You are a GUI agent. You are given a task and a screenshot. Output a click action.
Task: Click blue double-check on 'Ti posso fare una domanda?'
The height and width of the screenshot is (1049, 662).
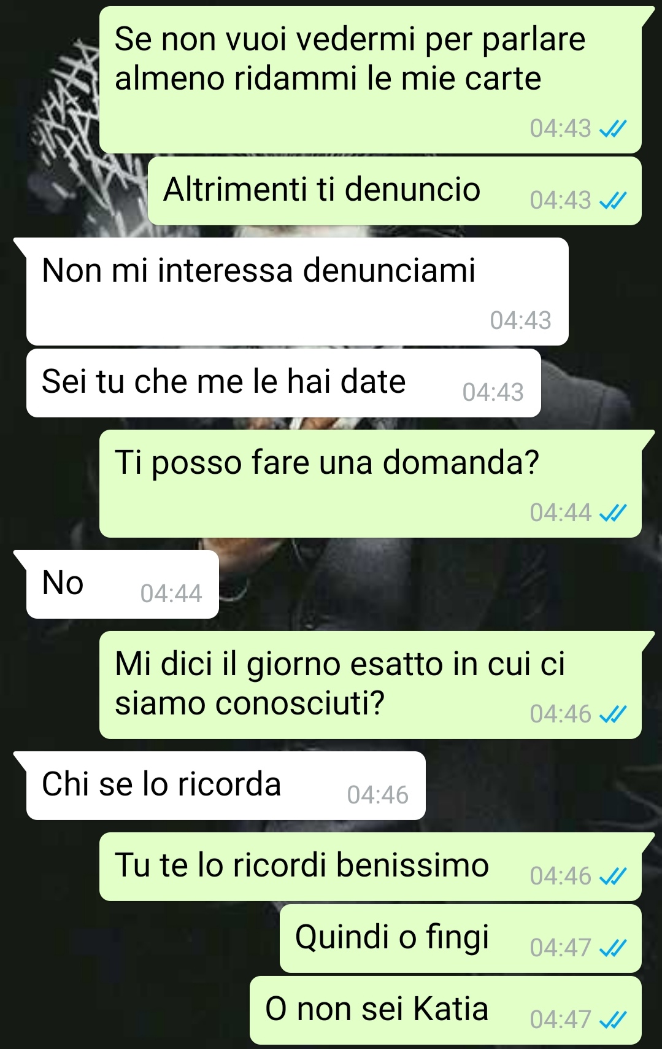pos(612,513)
